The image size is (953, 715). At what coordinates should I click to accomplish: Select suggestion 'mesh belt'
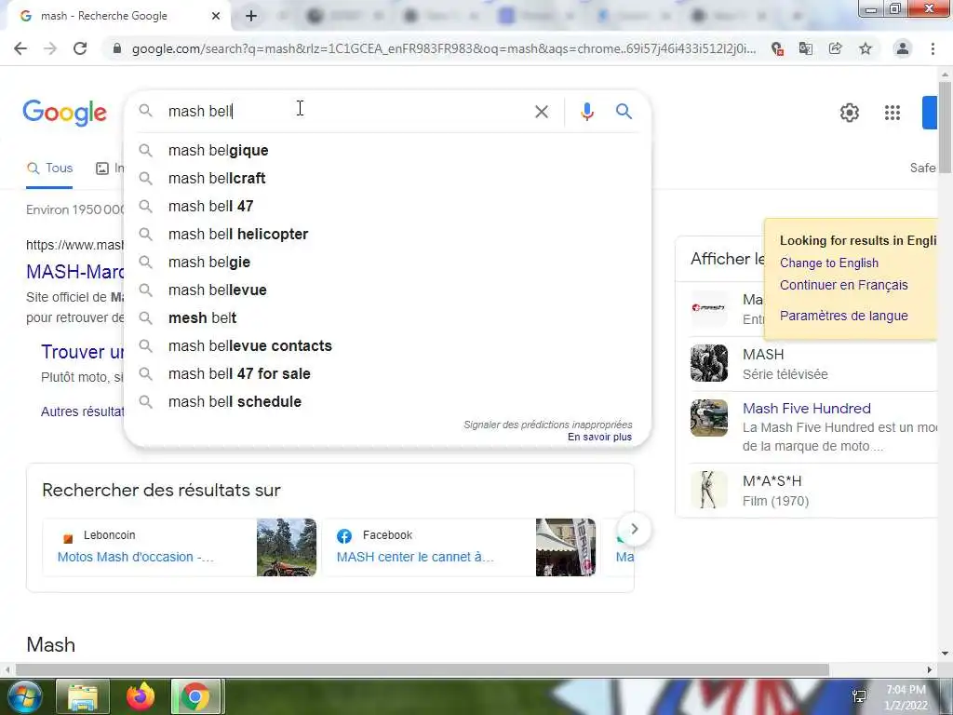click(387, 318)
